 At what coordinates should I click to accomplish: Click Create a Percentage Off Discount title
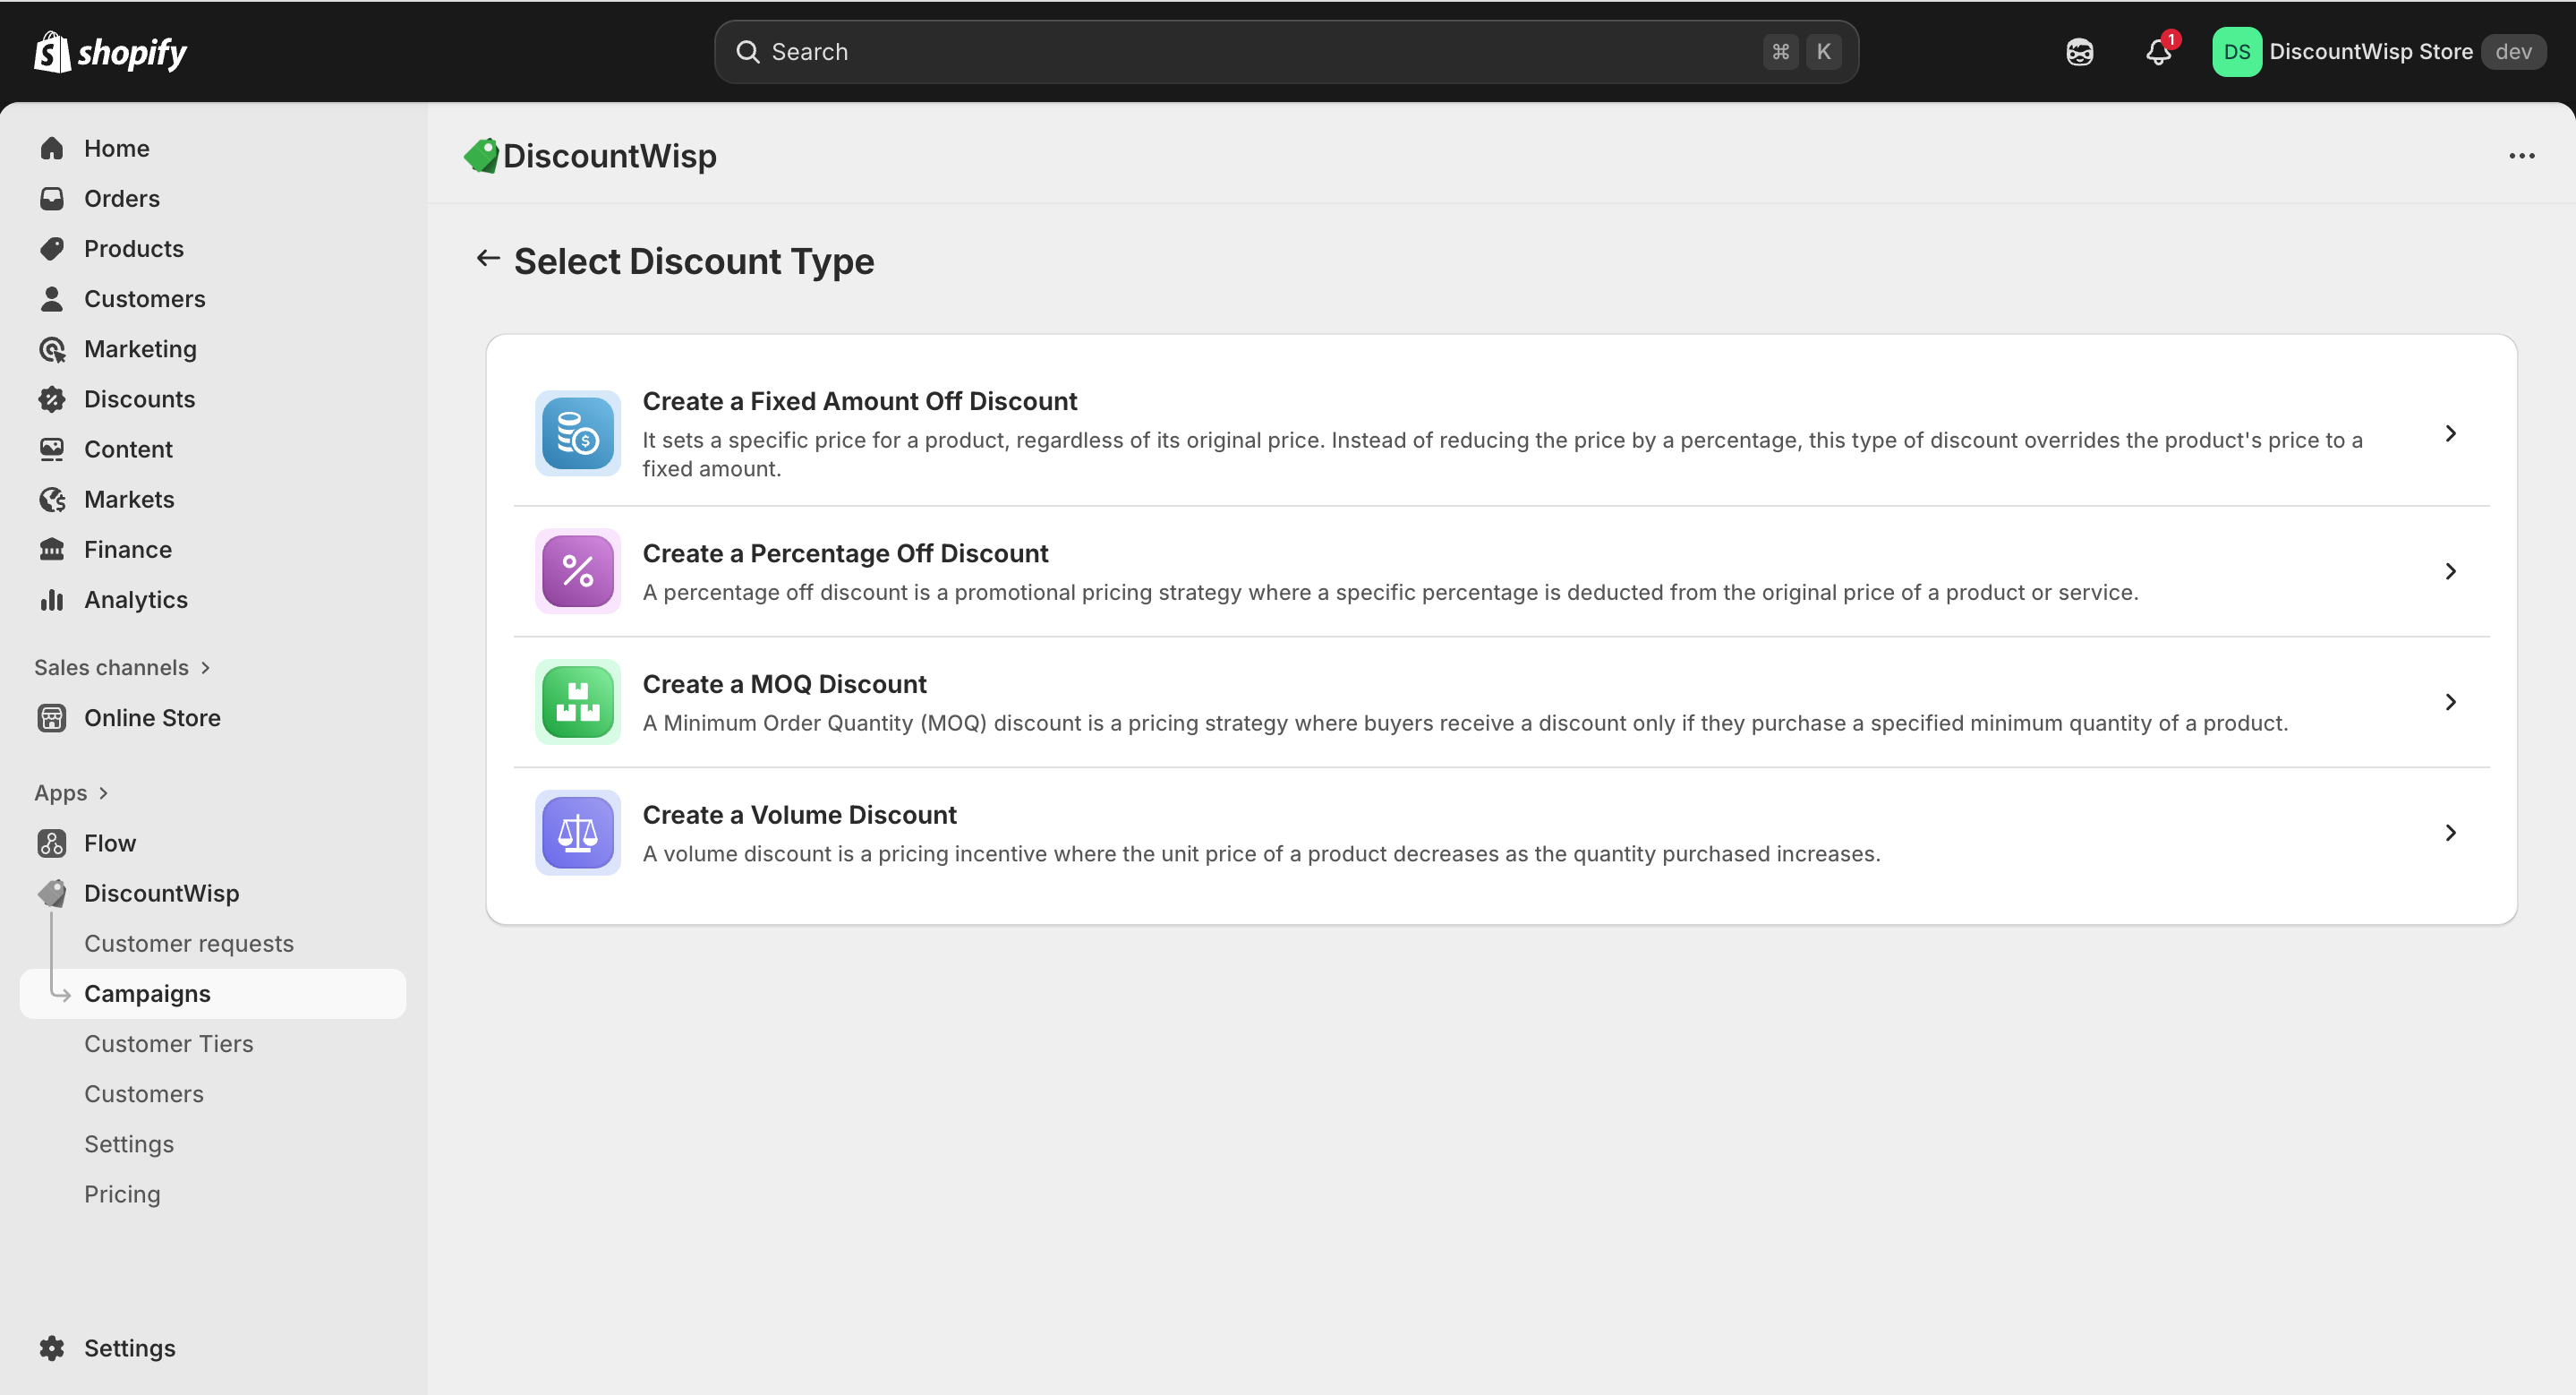click(x=844, y=553)
